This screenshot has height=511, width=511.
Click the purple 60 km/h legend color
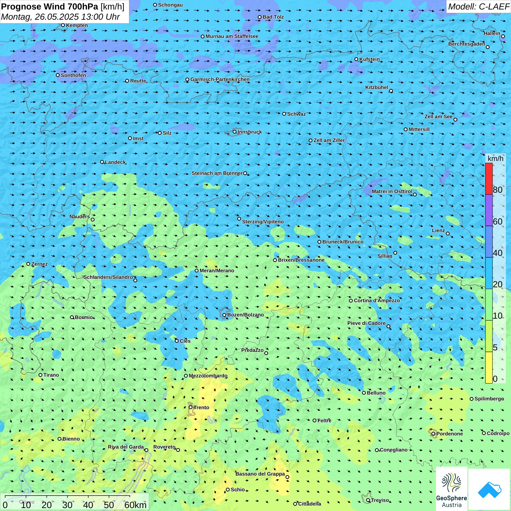(489, 210)
